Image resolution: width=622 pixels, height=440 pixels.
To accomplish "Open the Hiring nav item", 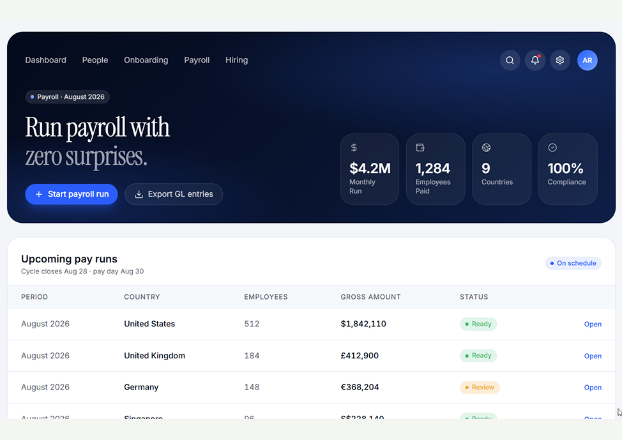I will 237,60.
